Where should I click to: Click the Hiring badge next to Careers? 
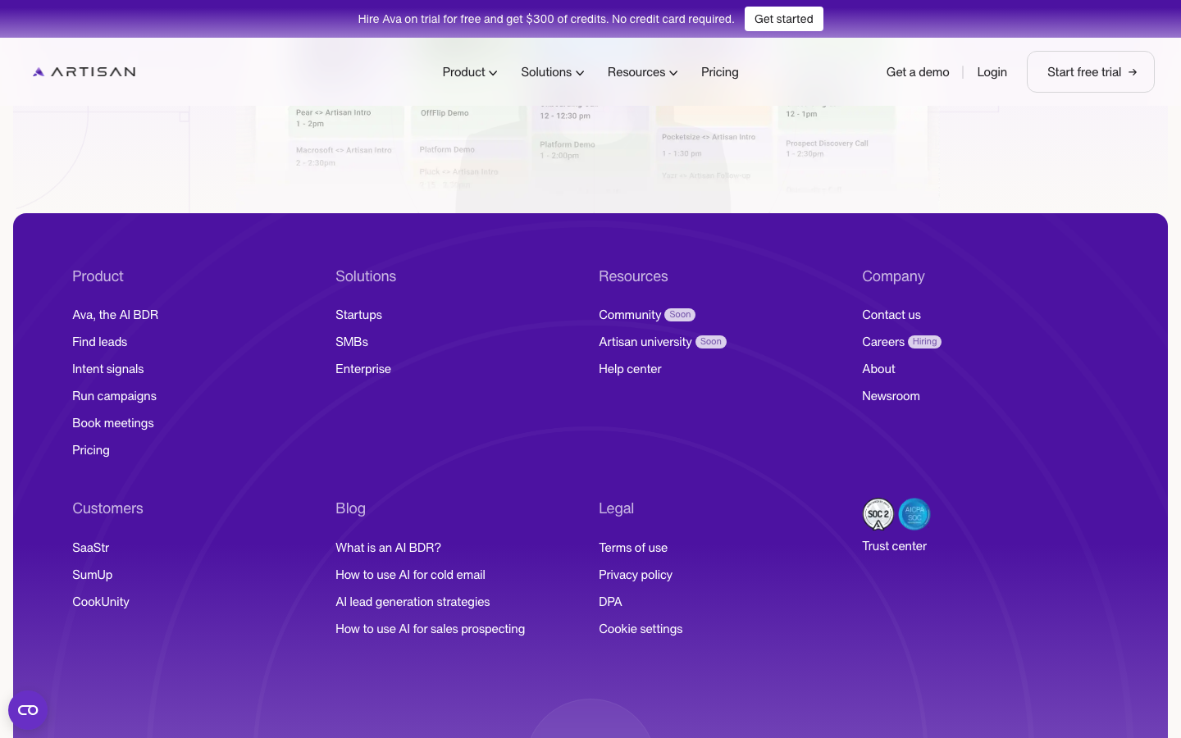pyautogui.click(x=924, y=342)
